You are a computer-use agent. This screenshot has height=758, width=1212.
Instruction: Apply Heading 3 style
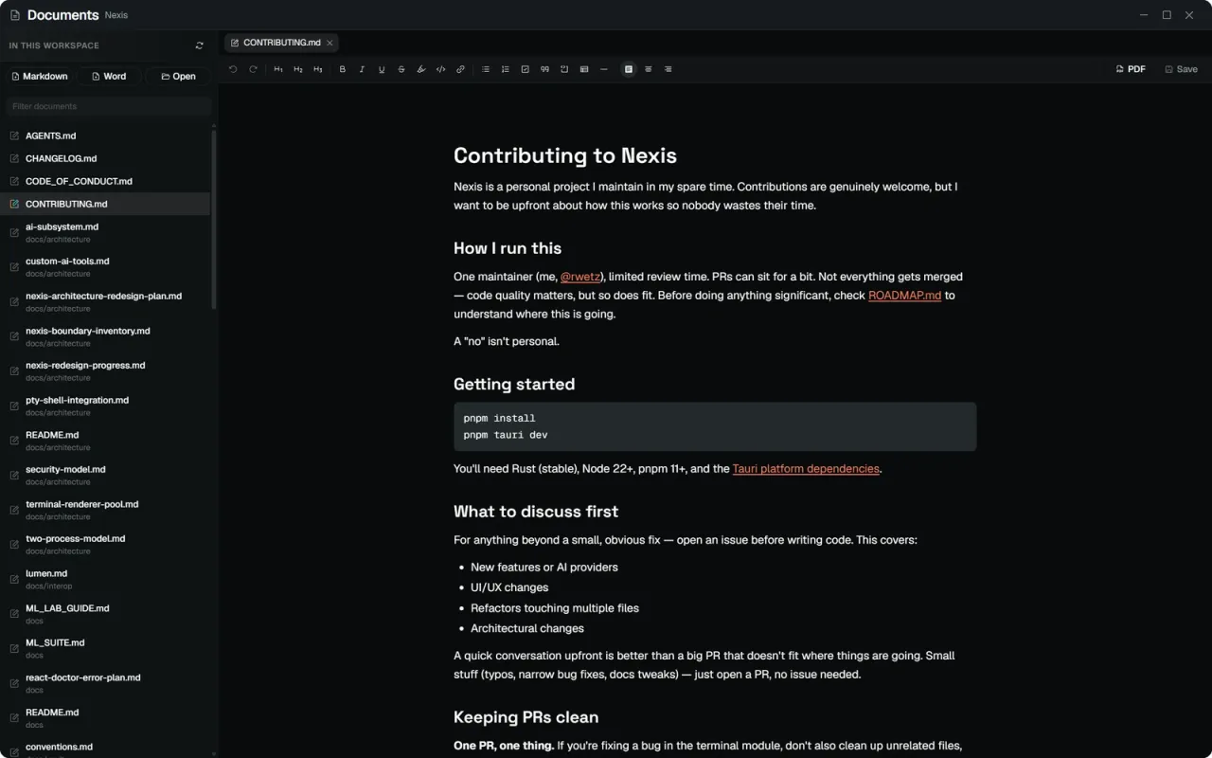(318, 69)
